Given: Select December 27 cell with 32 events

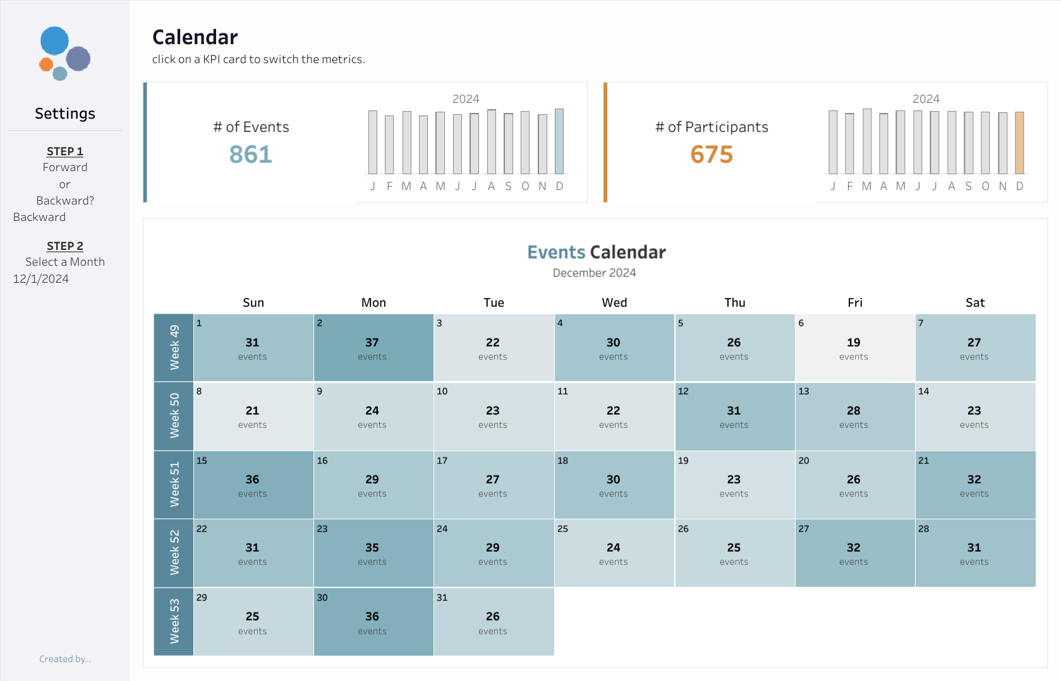Looking at the screenshot, I should coord(855,553).
